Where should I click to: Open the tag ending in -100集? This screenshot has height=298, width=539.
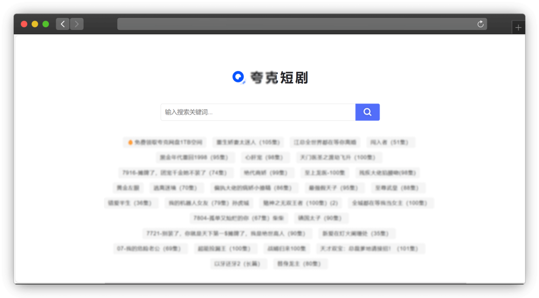[x=325, y=172]
